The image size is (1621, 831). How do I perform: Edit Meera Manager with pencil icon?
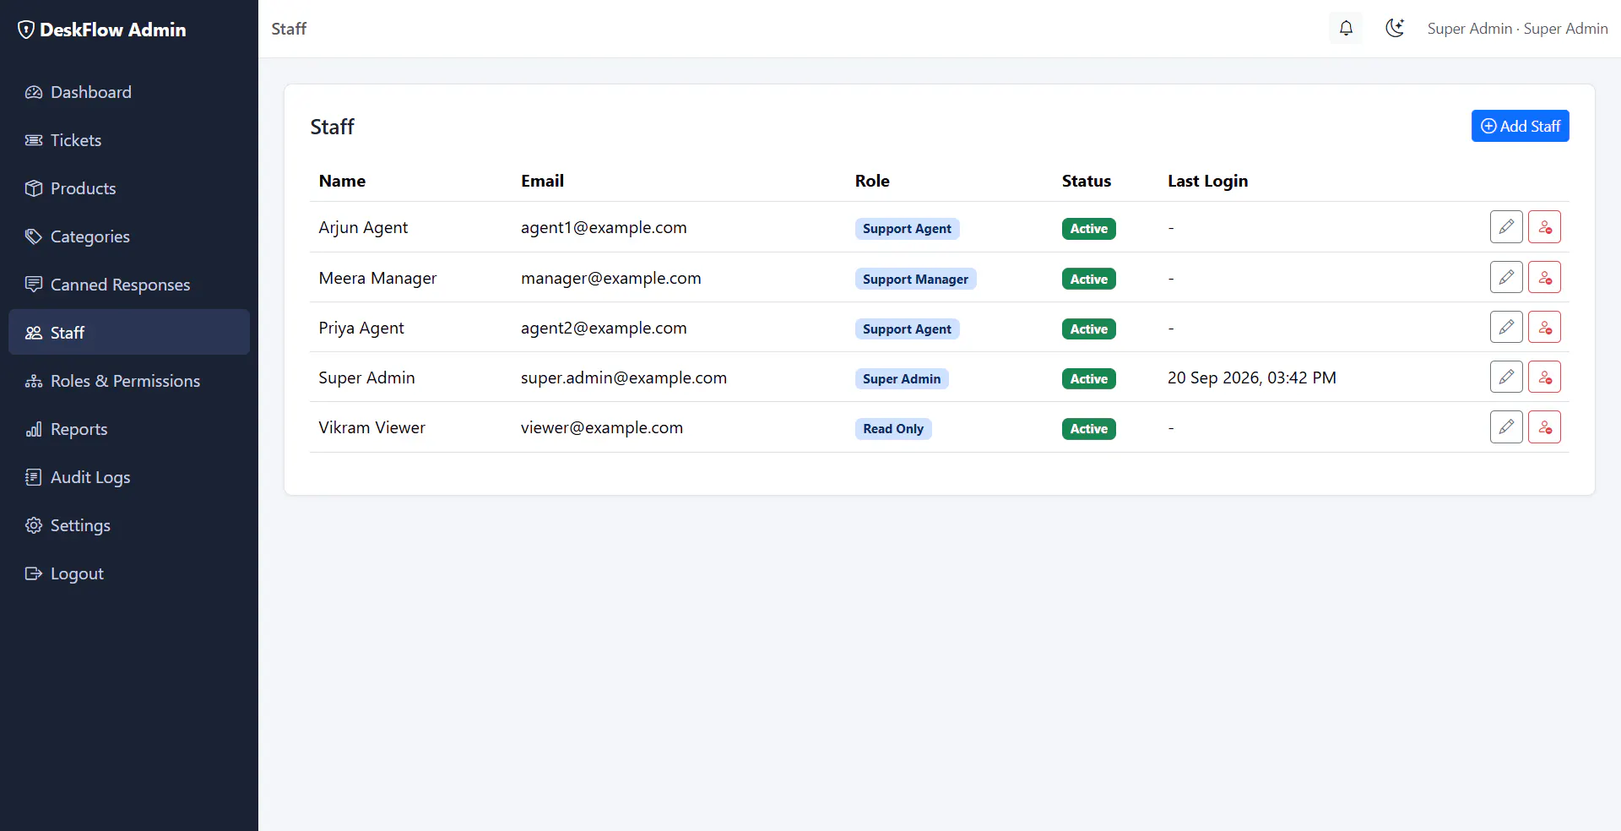pos(1506,277)
